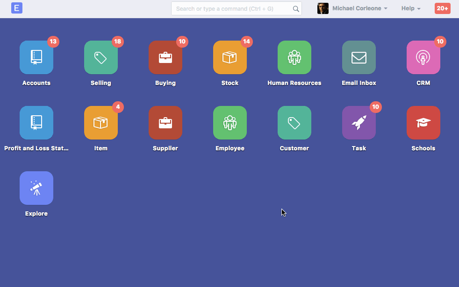Viewport: 459px width, 287px height.
Task: Expand the Michael Corleone user menu
Action: (x=353, y=8)
